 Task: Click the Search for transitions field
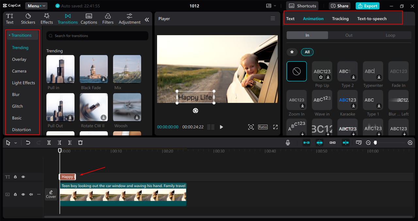pos(97,36)
